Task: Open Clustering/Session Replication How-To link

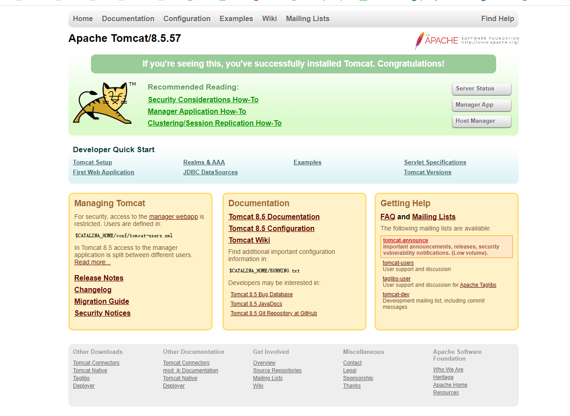Action: pos(215,123)
